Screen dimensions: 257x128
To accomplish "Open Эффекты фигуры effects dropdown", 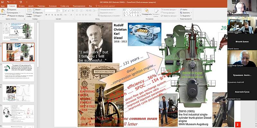I will [169, 16].
